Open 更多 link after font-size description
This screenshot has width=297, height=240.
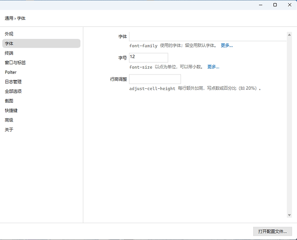tap(213, 67)
